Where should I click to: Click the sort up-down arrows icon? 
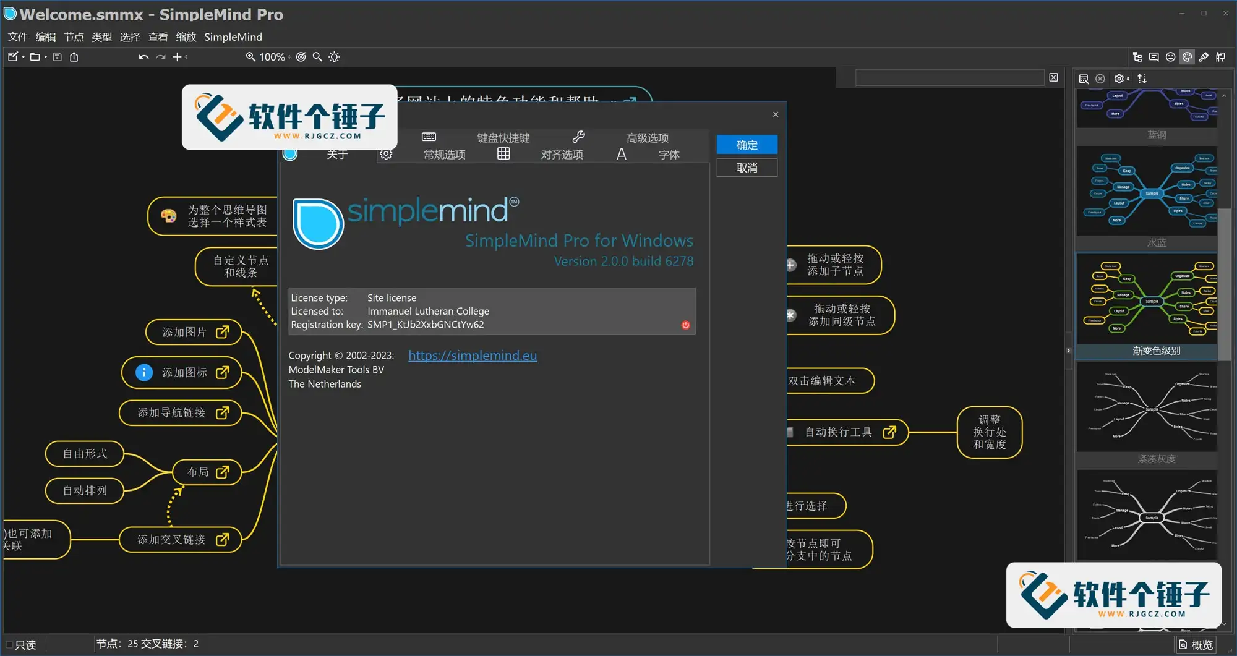click(1142, 79)
